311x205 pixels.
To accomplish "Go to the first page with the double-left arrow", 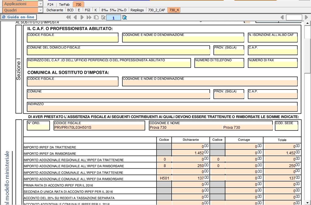I will [68, 17].
